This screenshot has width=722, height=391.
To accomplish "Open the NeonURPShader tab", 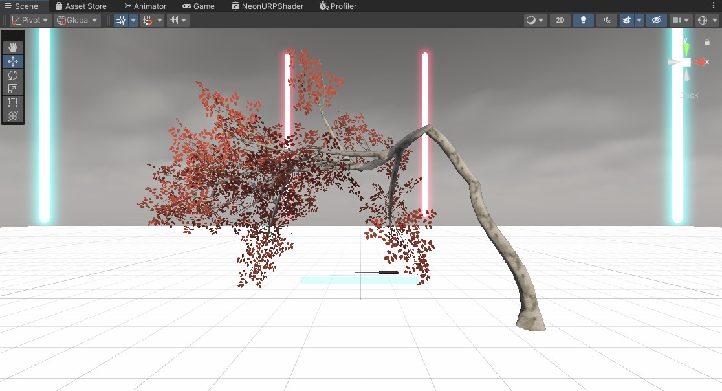I will tap(268, 6).
